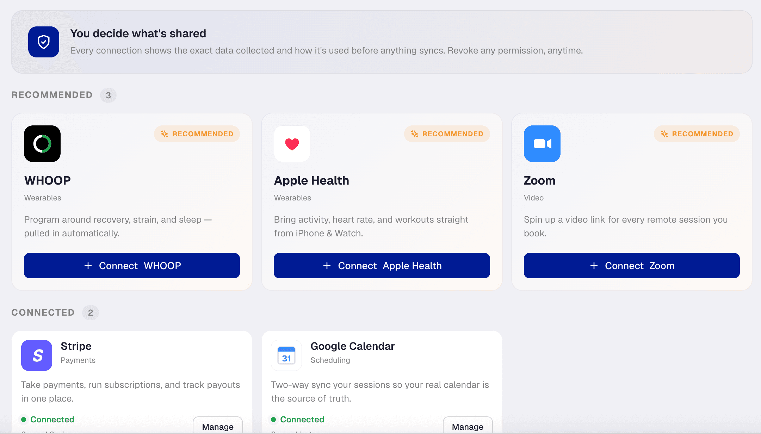This screenshot has height=434, width=761.
Task: Click the Stripe S logo
Action: (x=37, y=355)
